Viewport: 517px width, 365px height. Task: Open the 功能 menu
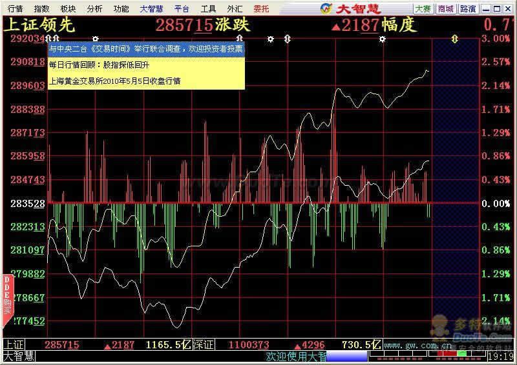(121, 8)
